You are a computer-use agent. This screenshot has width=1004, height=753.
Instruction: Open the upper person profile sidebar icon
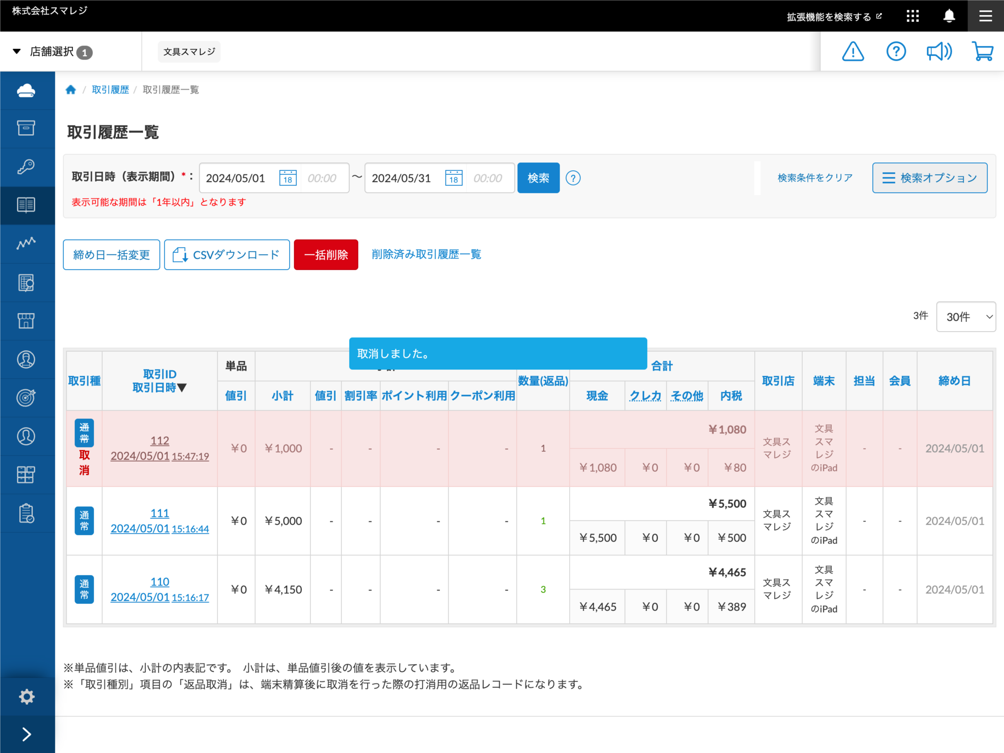(x=26, y=360)
